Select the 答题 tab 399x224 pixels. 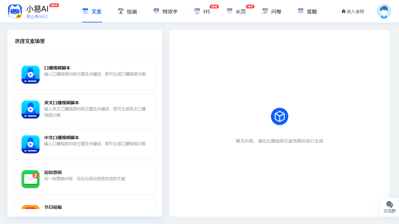308,12
